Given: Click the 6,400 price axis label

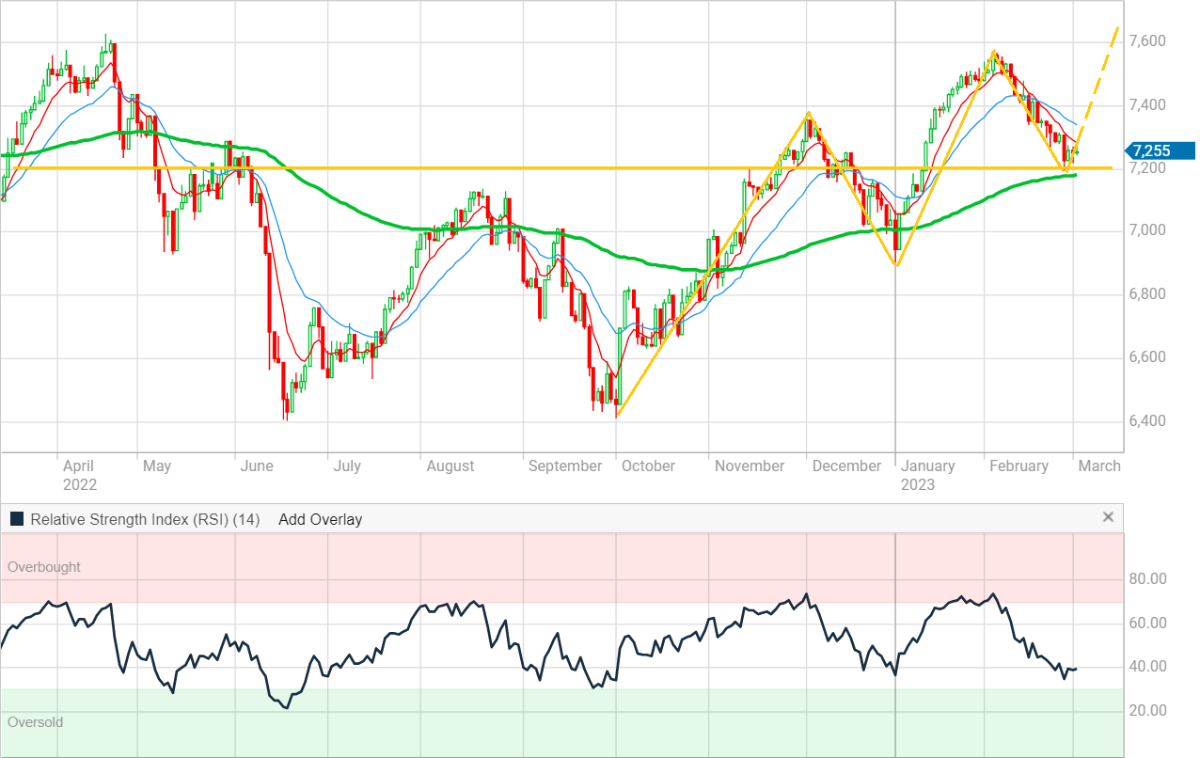Looking at the screenshot, I should click(1146, 421).
